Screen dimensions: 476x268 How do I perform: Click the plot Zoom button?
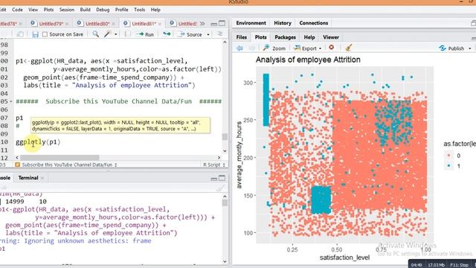point(274,48)
